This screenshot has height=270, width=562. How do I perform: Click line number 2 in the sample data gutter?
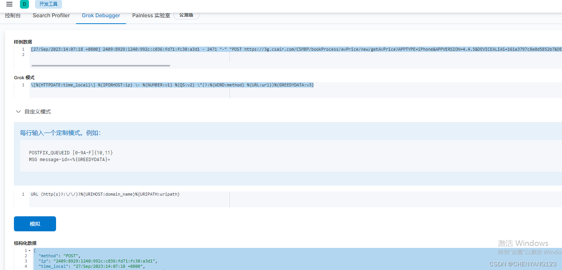pos(23,54)
